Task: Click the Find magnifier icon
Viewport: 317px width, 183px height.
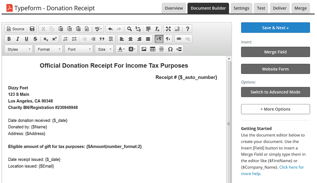Action: [129, 29]
